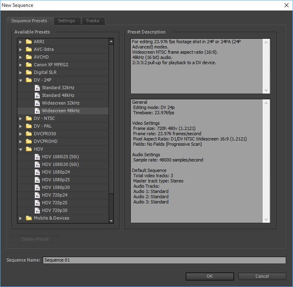Expand the DV - NTSC preset folder
This screenshot has height=287, width=293.
[x=21, y=118]
